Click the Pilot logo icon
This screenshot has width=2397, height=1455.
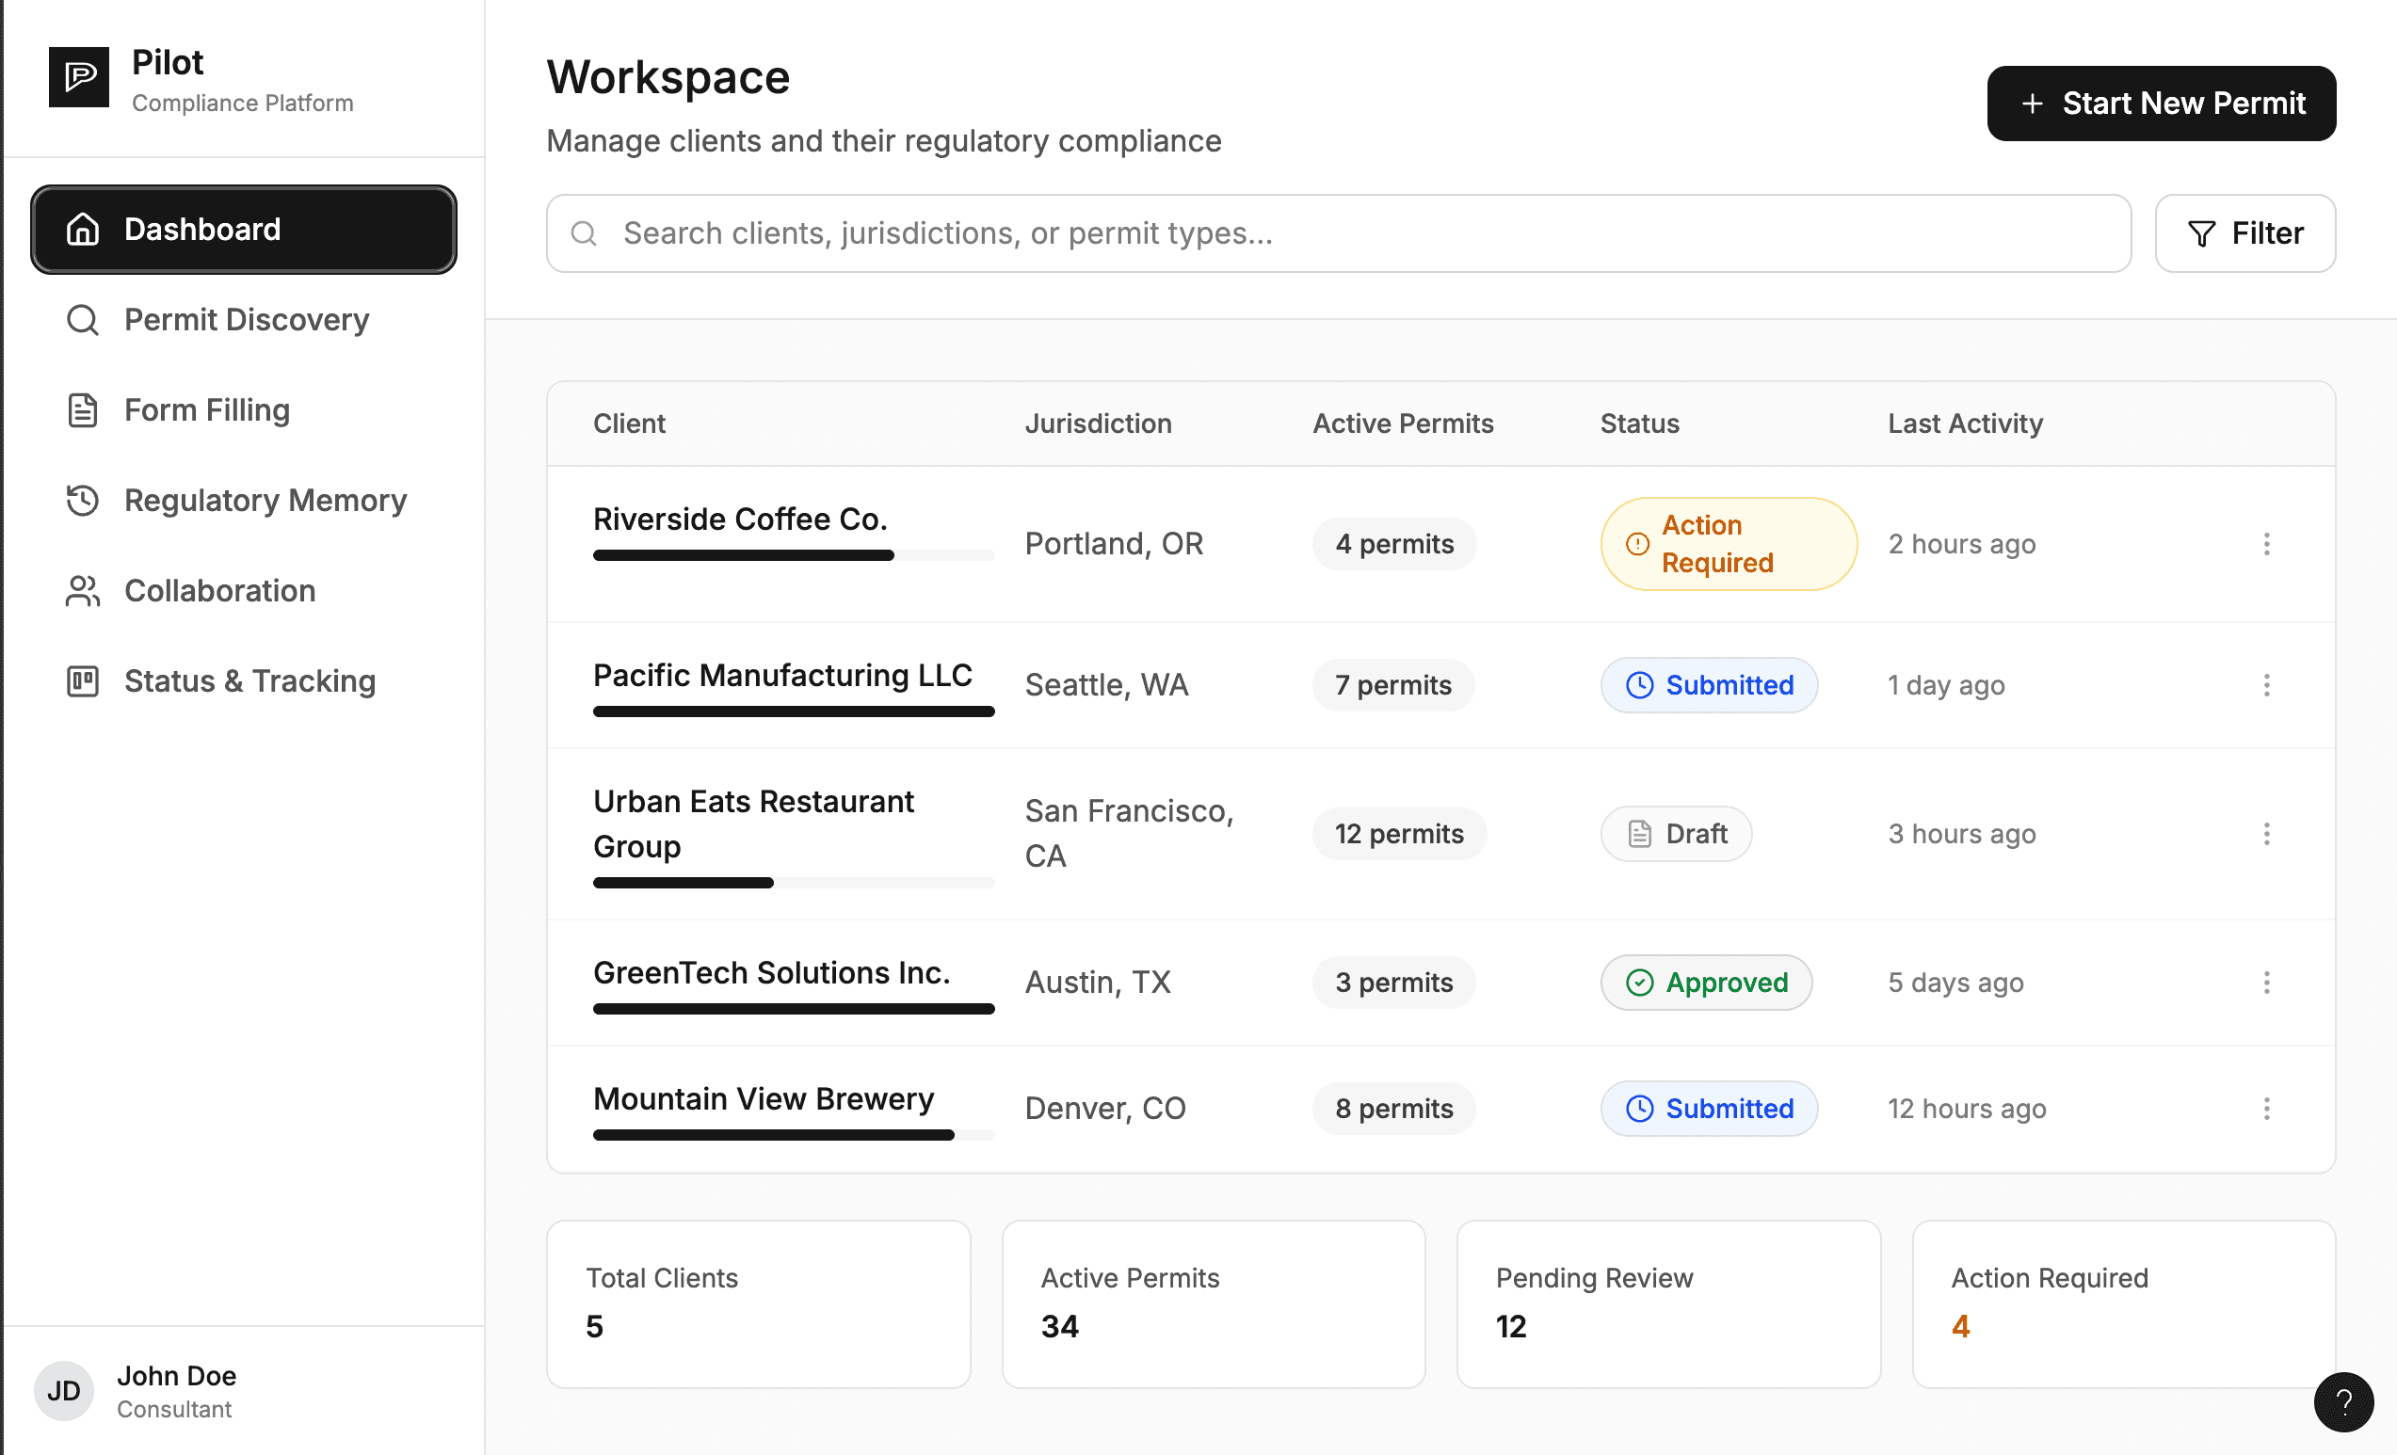79,77
